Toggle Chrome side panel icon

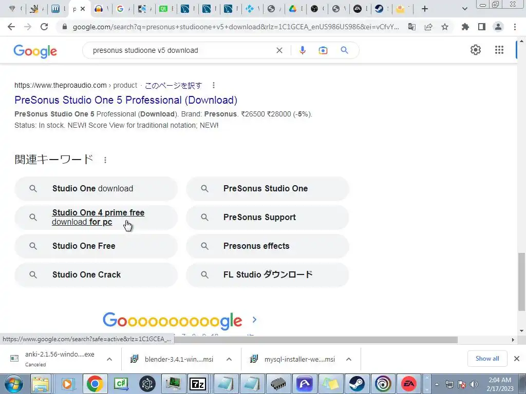(482, 27)
